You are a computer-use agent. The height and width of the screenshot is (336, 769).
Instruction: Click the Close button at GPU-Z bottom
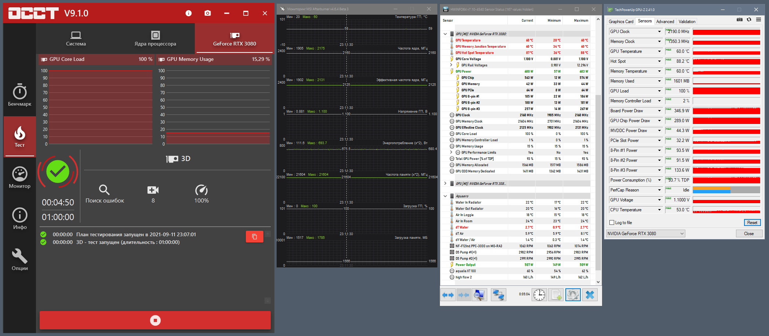[749, 234]
